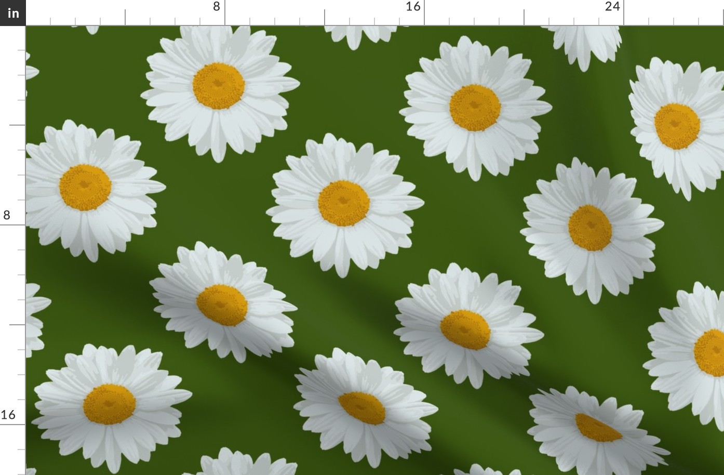Screen dimensions: 724x475
Task: Click the 16 mark on the top ruler
Action: click(412, 7)
